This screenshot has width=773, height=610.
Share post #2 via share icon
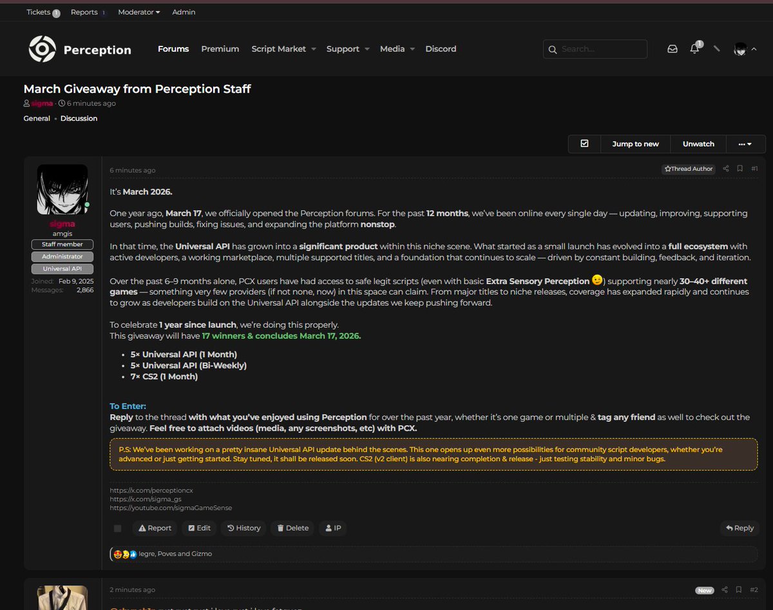coord(725,589)
